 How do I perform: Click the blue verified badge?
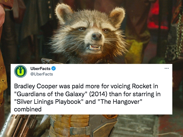pos(54,68)
